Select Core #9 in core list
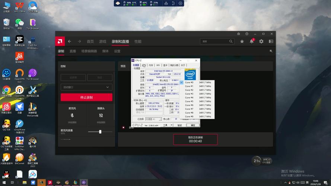331x186 pixels. pos(197,116)
